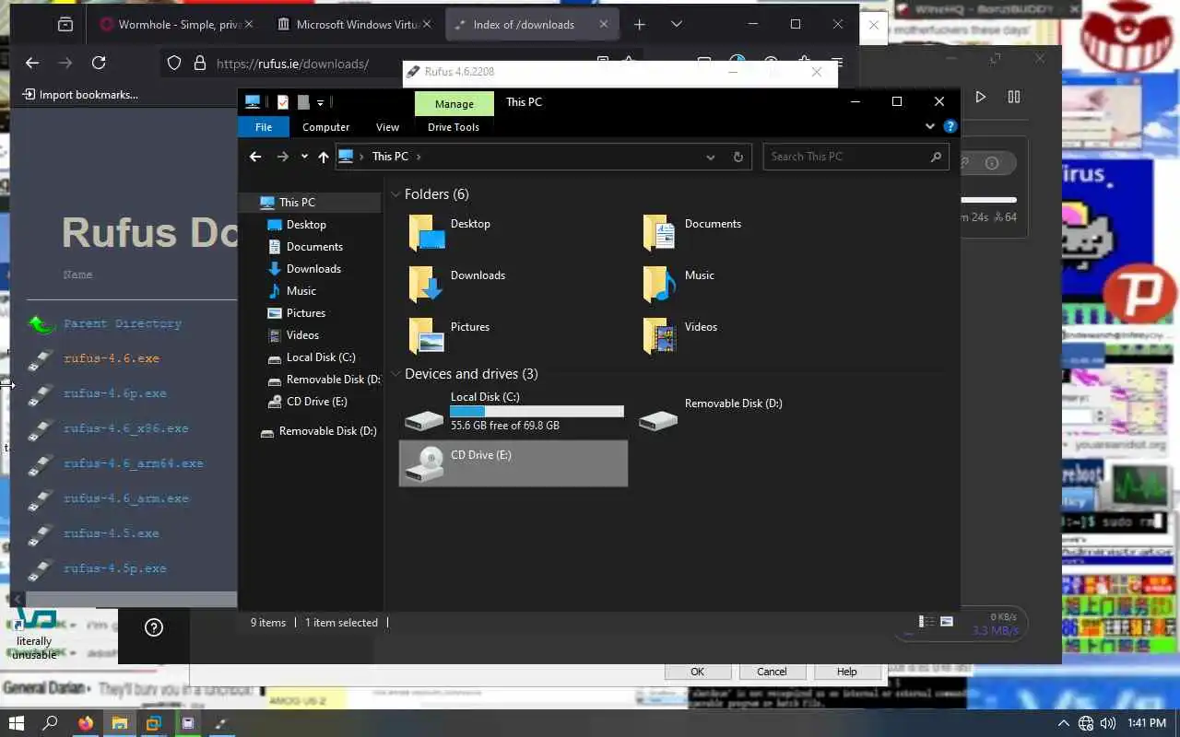Select the Manage contextual tab
1180x737 pixels.
pos(454,104)
